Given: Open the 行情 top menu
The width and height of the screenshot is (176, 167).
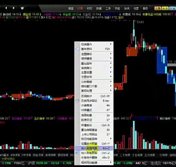Looking at the screenshot, I should click(x=80, y=8).
